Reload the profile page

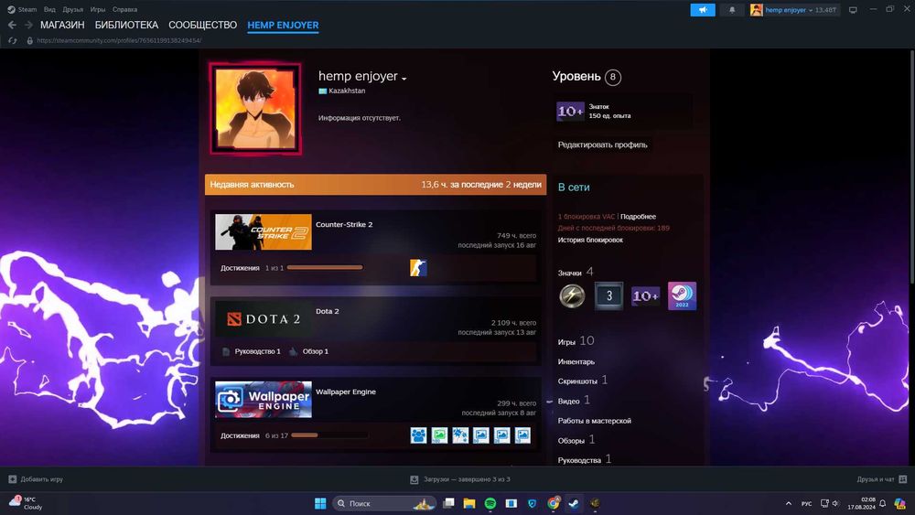[x=12, y=41]
